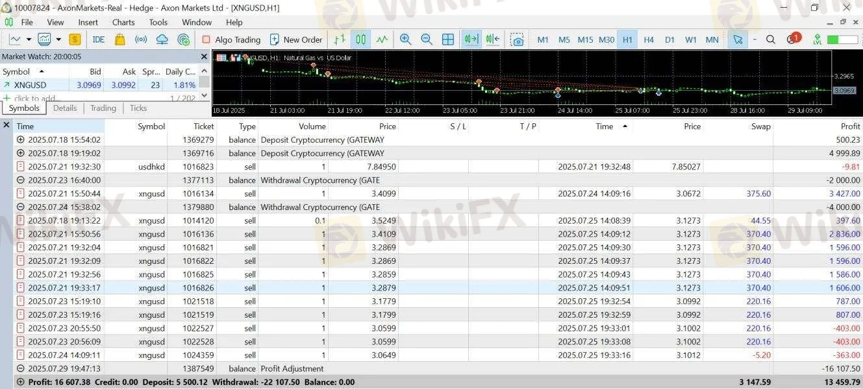The width and height of the screenshot is (863, 389).
Task: Switch to the Trading tab
Action: coord(103,108)
